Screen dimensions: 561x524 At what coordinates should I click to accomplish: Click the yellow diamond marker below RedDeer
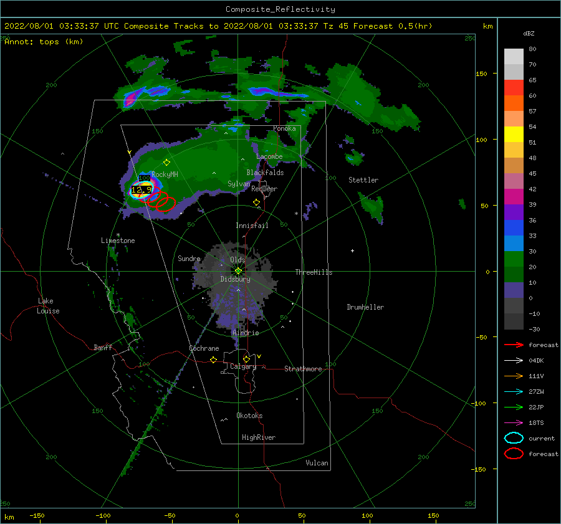[x=256, y=202]
